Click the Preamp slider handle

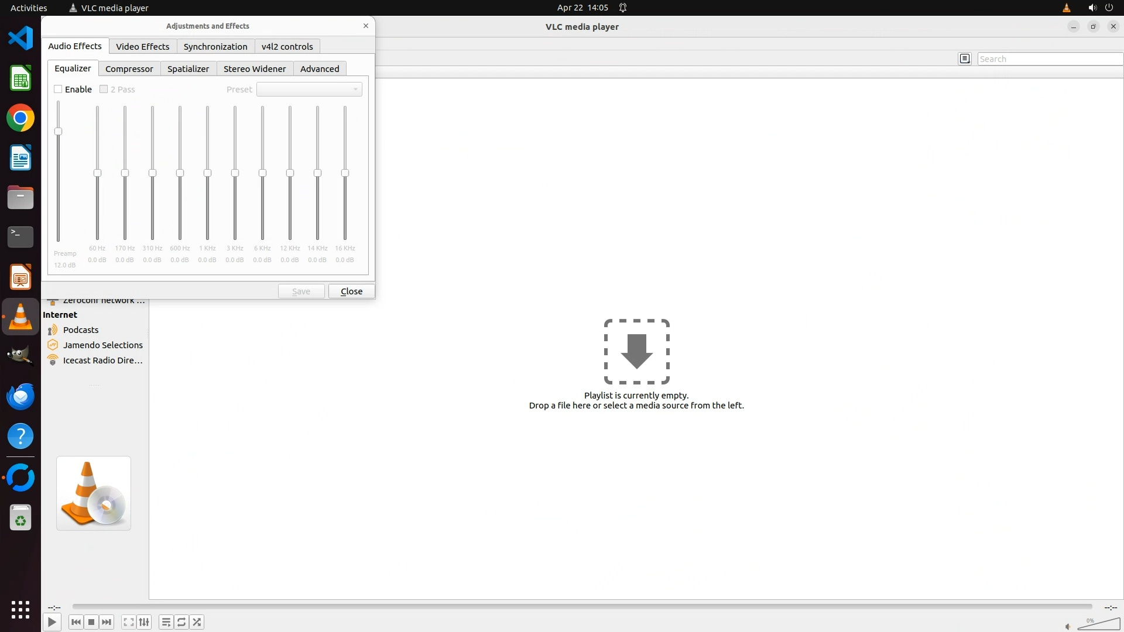click(58, 131)
